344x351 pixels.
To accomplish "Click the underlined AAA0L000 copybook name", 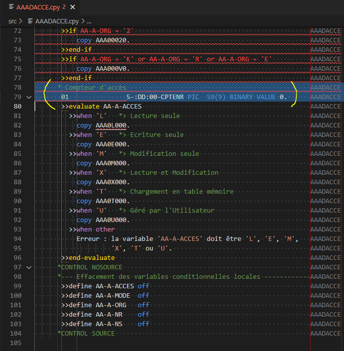I will pyautogui.click(x=111, y=125).
